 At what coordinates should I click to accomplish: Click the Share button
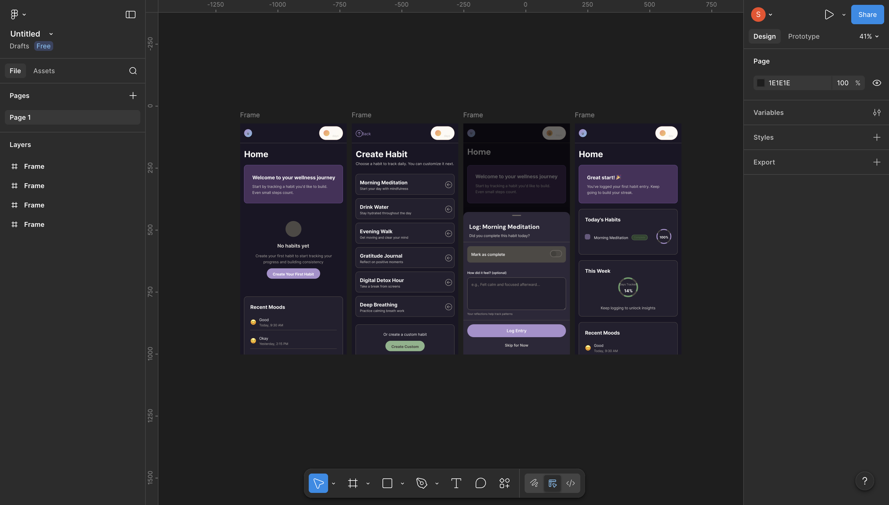pyautogui.click(x=867, y=14)
